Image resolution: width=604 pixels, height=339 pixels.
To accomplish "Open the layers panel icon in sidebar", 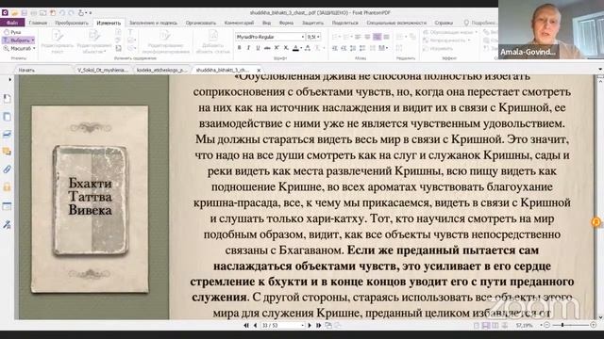I will coord(7,134).
